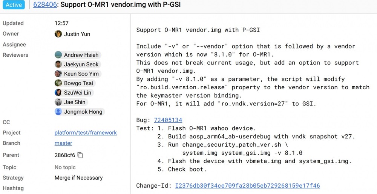
Task: Click Bowgo Tsai's avatar icon
Action: click(x=58, y=83)
